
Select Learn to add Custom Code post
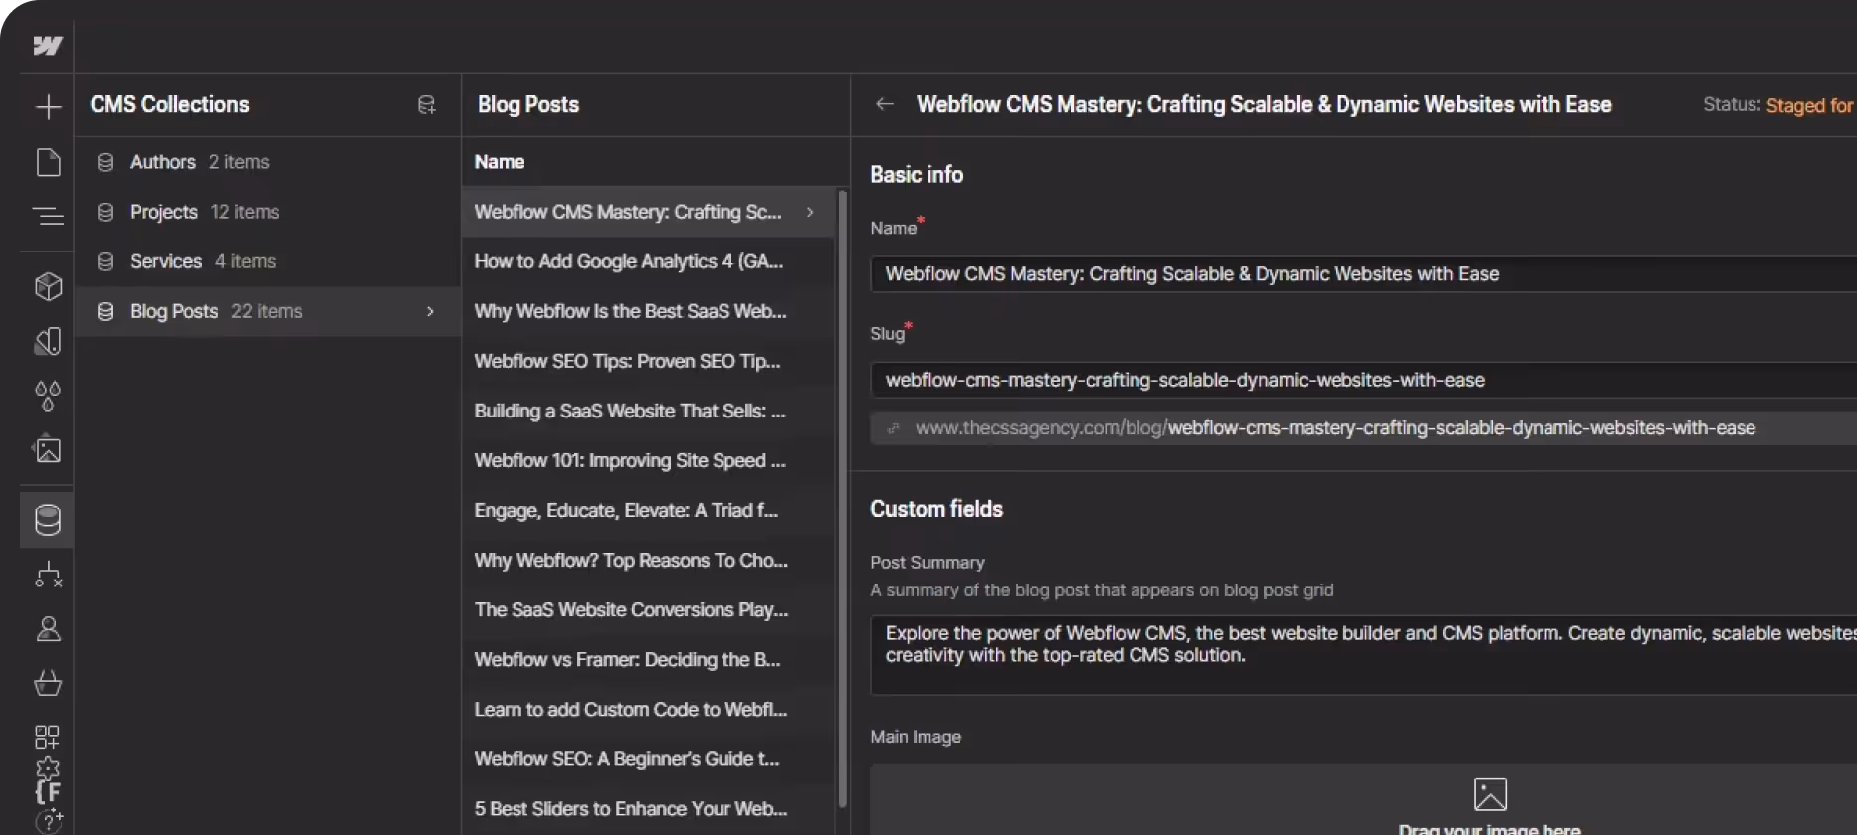pyautogui.click(x=649, y=709)
